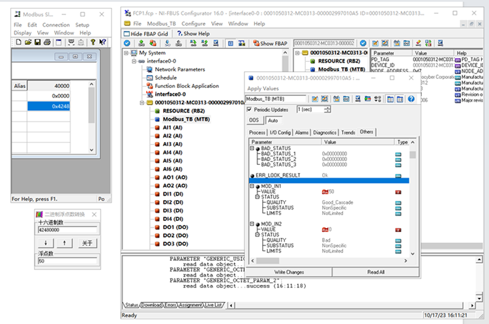Image resolution: width=489 pixels, height=324 pixels.
Task: Click the parameter list horizontal scrollbar thumb
Action: pos(267,261)
